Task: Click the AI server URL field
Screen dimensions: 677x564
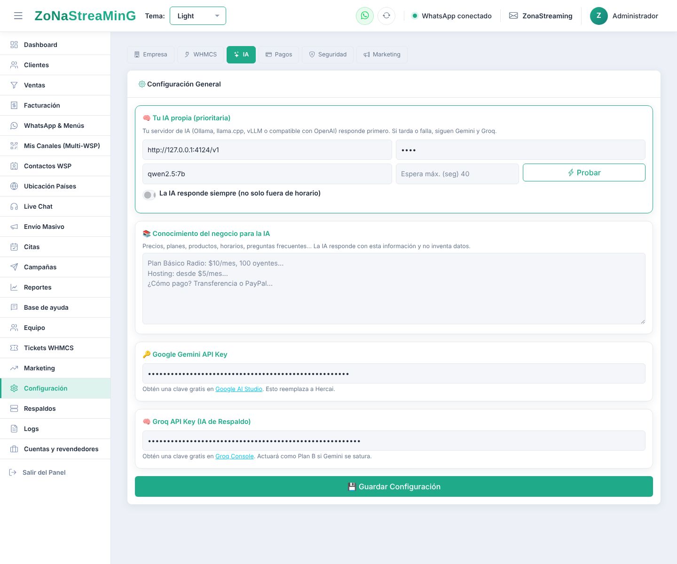Action: coord(267,150)
